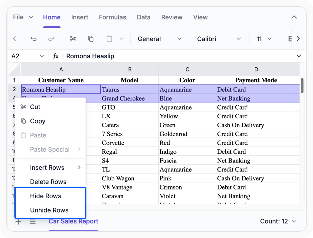The image size is (313, 238).
Task: Click the fx insert function icon
Action: (x=55, y=56)
